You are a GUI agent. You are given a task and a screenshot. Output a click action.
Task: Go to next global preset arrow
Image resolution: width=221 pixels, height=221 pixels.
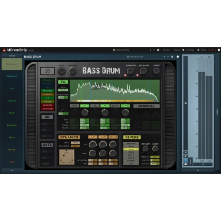[154, 50]
